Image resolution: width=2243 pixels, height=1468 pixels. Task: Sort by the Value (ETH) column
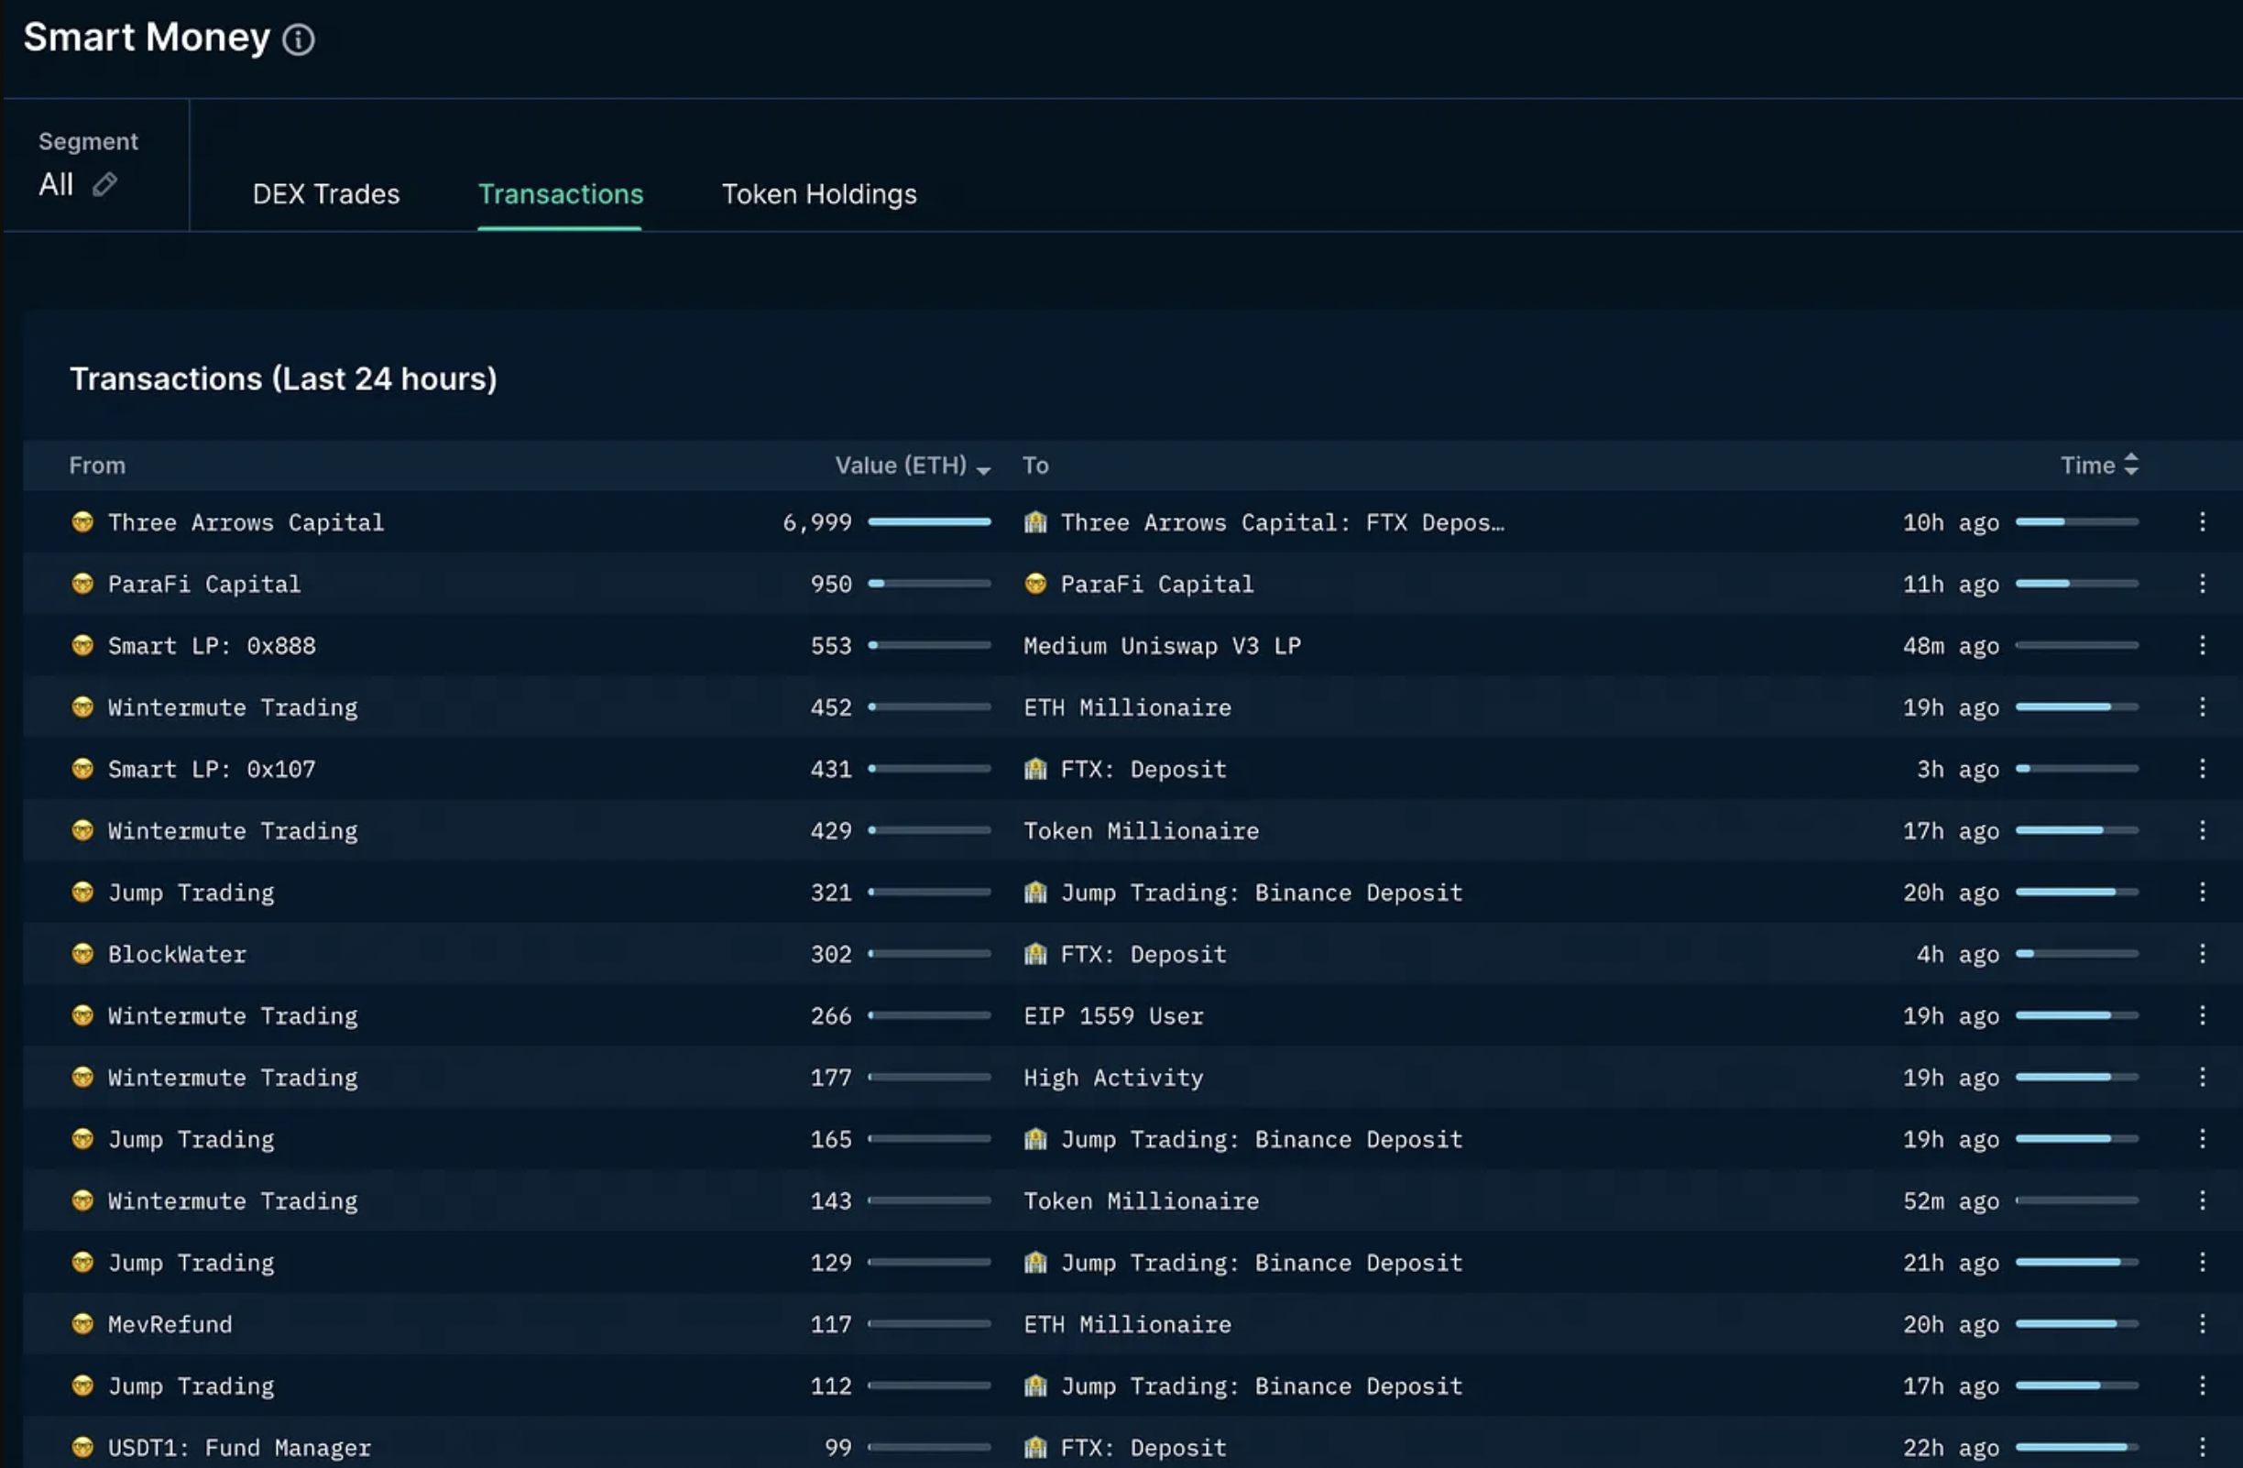[x=913, y=466]
